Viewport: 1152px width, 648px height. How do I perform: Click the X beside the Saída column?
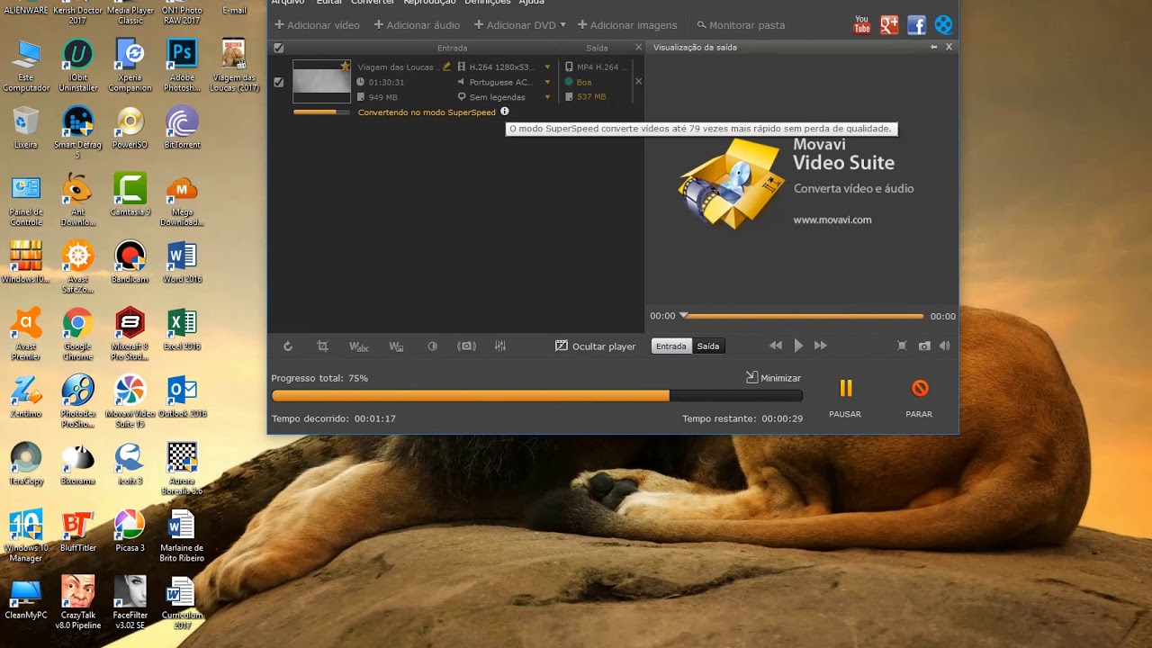tap(639, 48)
